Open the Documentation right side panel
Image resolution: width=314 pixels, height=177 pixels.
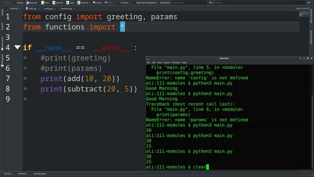[x=312, y=37]
